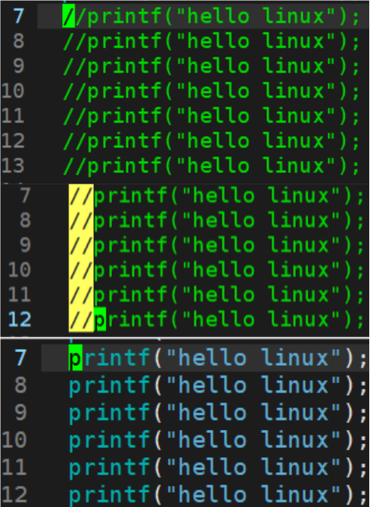Click line number 11 beside yellow-highlighted slashes
The image size is (370, 507).
click(x=20, y=294)
